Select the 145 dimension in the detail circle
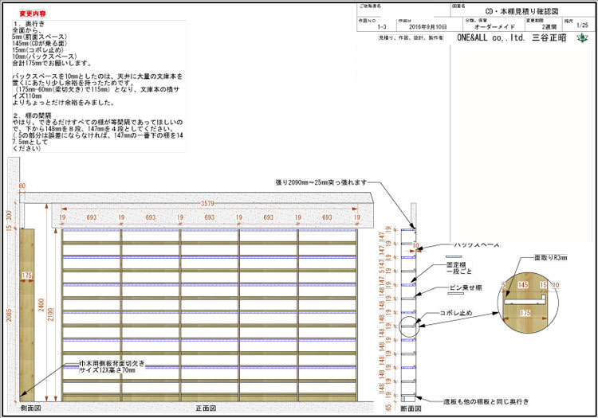This screenshot has height=418, width=598. pyautogui.click(x=523, y=285)
